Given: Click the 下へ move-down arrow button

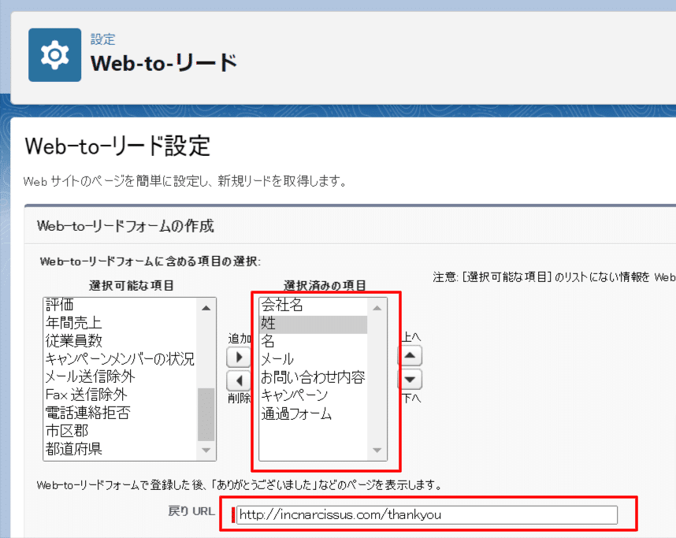Looking at the screenshot, I should click(x=410, y=380).
